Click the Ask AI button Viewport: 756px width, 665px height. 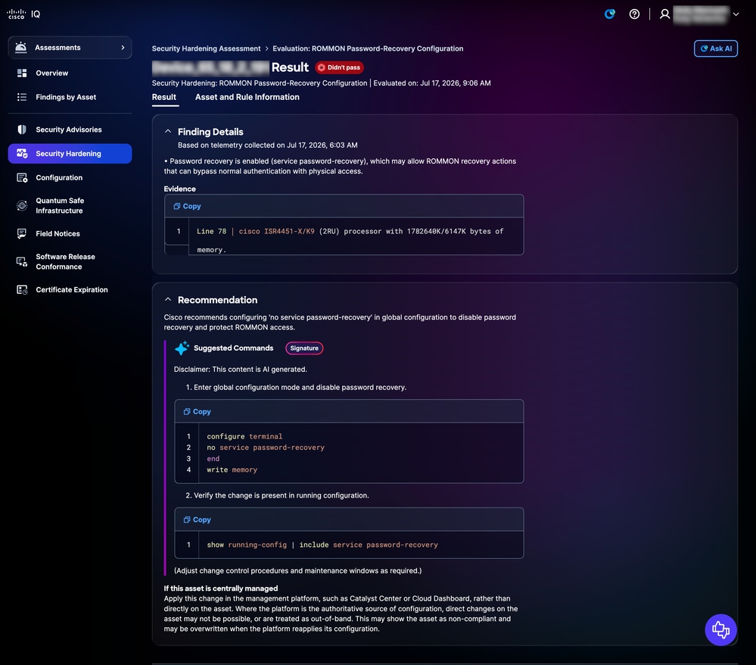coord(715,48)
